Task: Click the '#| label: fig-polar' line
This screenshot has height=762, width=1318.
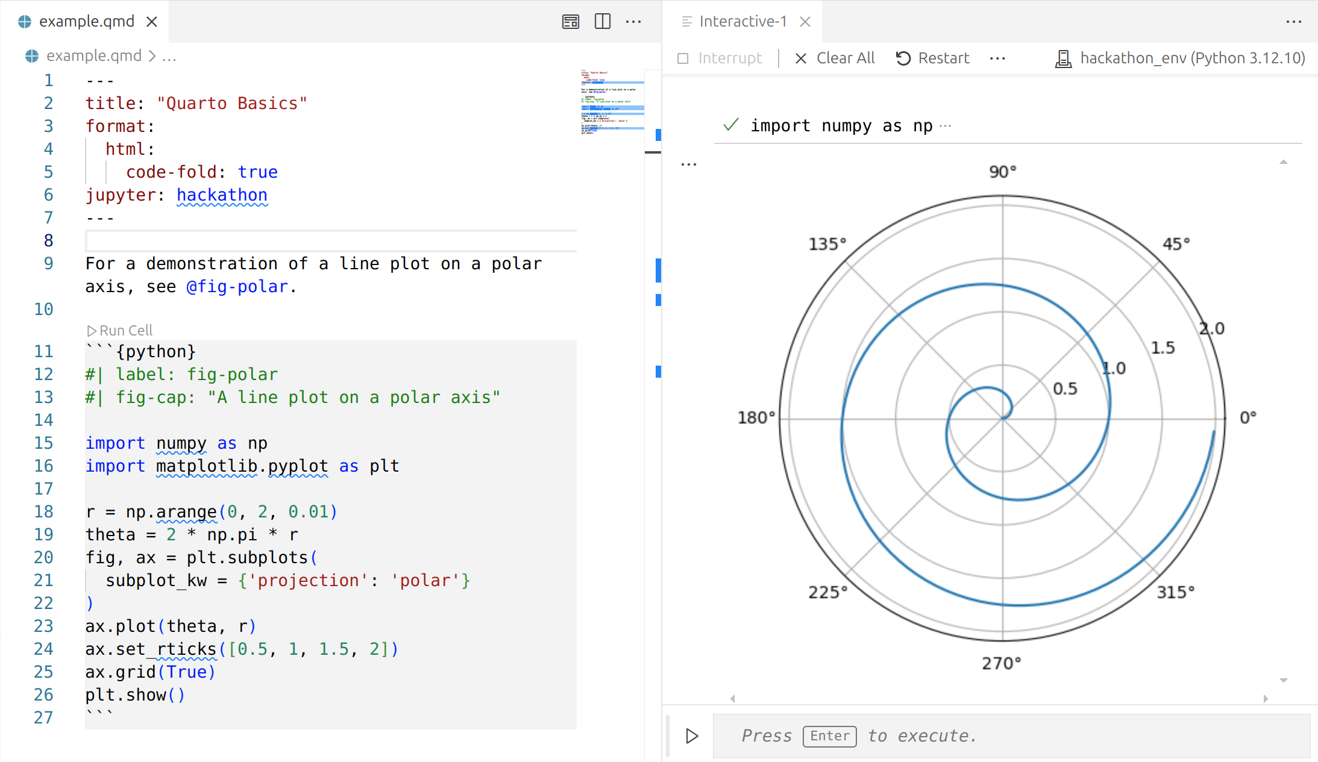Action: (181, 375)
